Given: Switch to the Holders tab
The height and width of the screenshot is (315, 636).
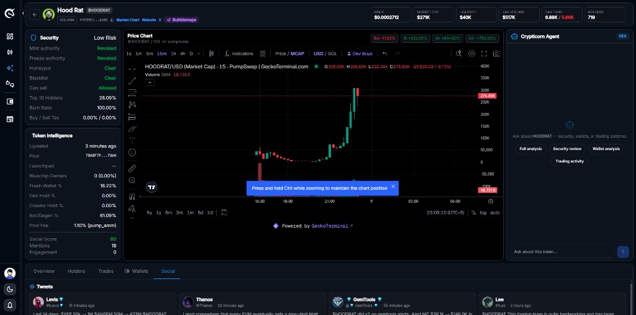Looking at the screenshot, I should pyautogui.click(x=76, y=271).
